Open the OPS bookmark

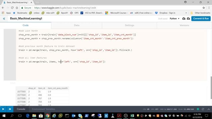coord(74,13)
